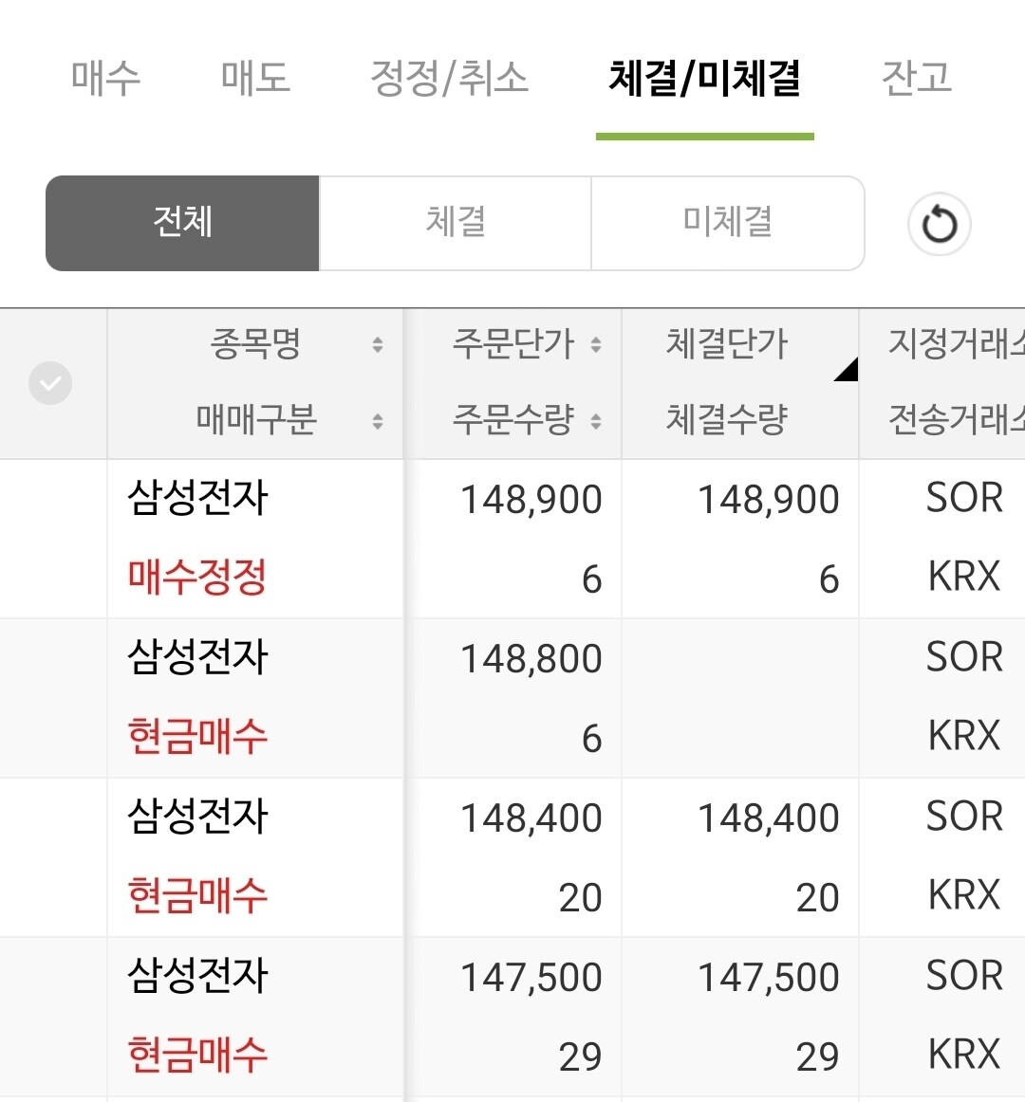Image resolution: width=1025 pixels, height=1102 pixels.
Task: Open the 정정/취소 tab
Action: tap(449, 78)
